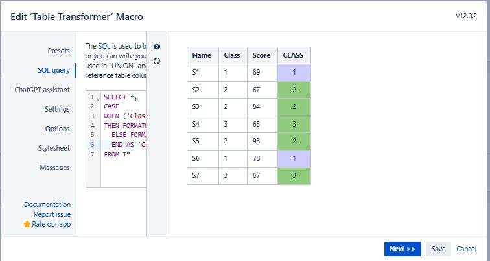Click the score 98 cell
The height and width of the screenshot is (261, 490).
262,142
